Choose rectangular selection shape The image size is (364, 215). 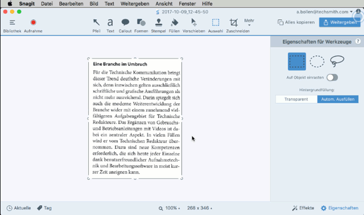tap(297, 62)
